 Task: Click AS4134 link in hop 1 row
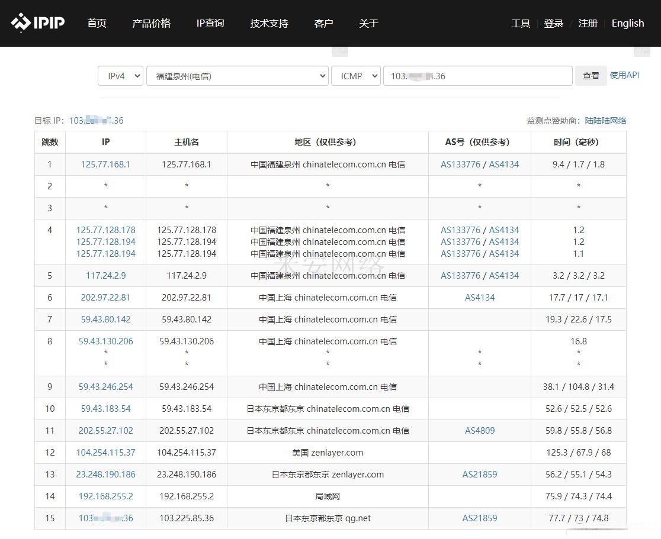click(x=504, y=164)
